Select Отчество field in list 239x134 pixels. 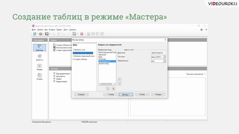[107, 59]
